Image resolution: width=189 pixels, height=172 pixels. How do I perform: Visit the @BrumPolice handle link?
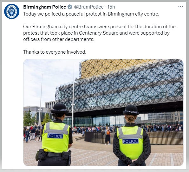pos(88,7)
